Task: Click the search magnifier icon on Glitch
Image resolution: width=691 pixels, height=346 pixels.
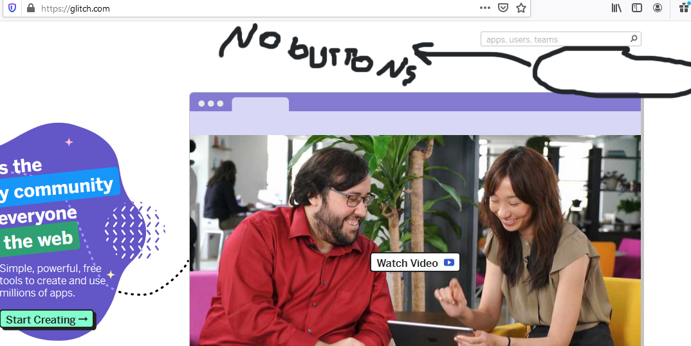Action: click(x=634, y=39)
